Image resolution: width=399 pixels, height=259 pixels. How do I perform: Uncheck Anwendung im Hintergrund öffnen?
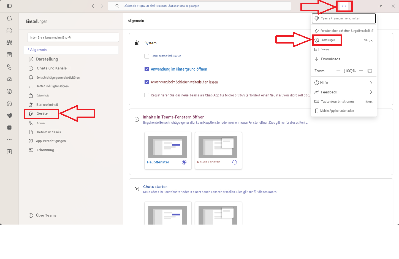pyautogui.click(x=147, y=69)
